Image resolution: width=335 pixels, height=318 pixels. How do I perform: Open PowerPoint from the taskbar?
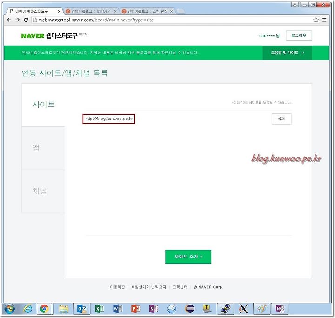[x=136, y=309]
